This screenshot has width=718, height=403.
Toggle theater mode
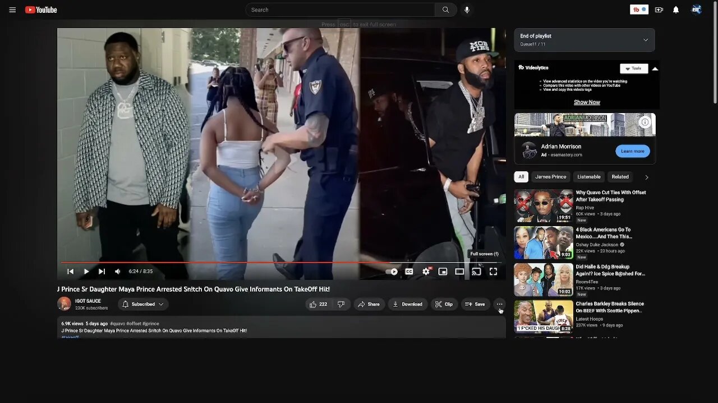pyautogui.click(x=459, y=271)
